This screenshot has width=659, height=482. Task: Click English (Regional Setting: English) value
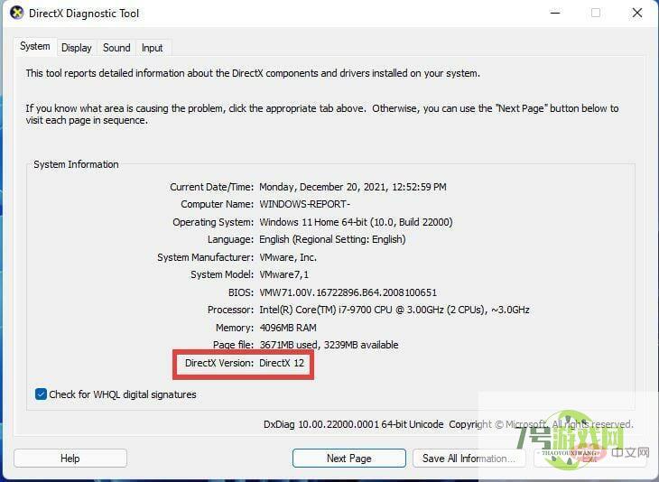(x=332, y=239)
